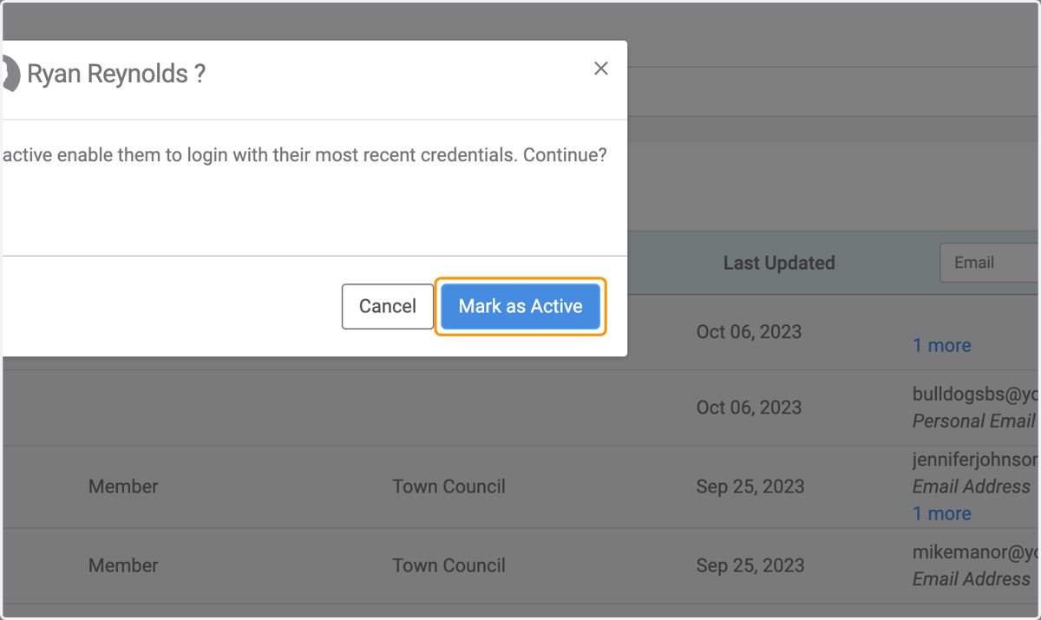Close the dialog with the X icon
This screenshot has width=1041, height=620.
600,69
